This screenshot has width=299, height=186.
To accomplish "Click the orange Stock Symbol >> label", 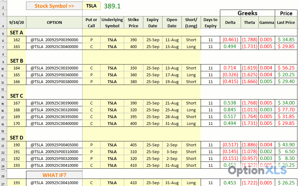I will [x=54, y=6].
